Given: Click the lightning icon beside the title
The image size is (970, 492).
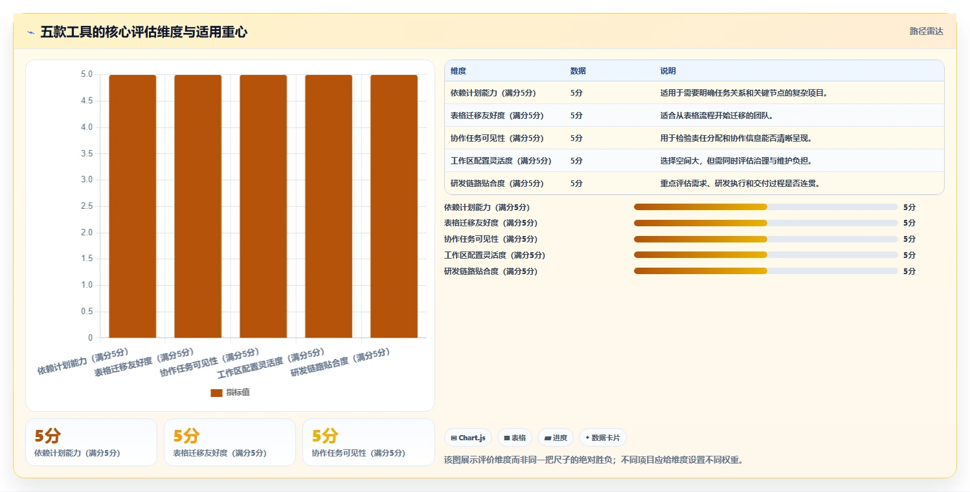Looking at the screenshot, I should [x=30, y=32].
